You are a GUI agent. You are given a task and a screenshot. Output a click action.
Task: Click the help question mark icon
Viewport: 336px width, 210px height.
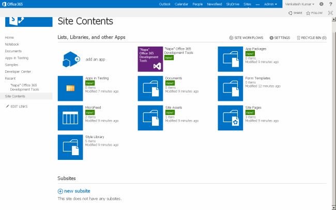[x=330, y=4]
